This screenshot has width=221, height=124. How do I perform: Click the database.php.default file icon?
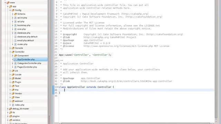point(15,37)
